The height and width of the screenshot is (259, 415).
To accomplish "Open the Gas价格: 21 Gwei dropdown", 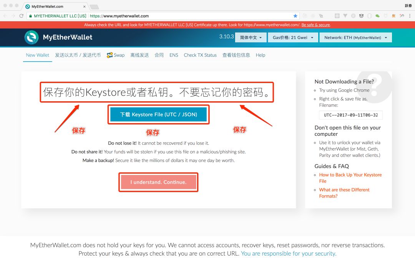I will [293, 38].
